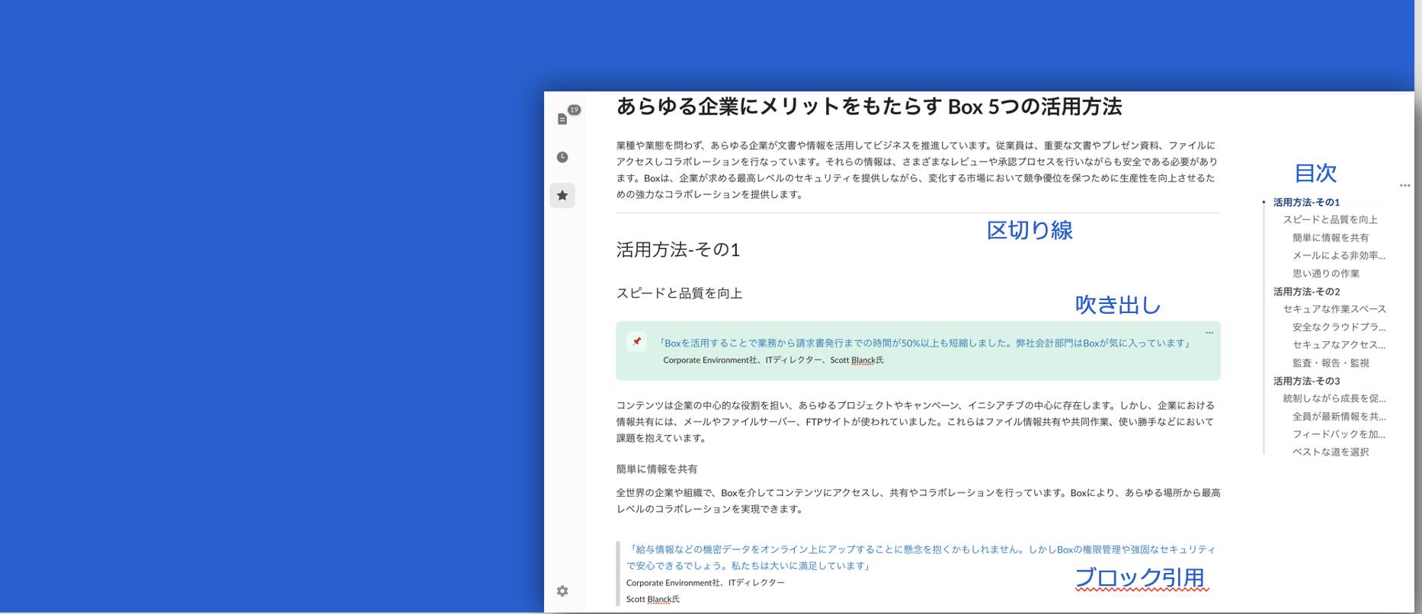Jump to ベストな道を選択 in the outline
Viewport: 1422px width, 614px height.
(x=1331, y=453)
